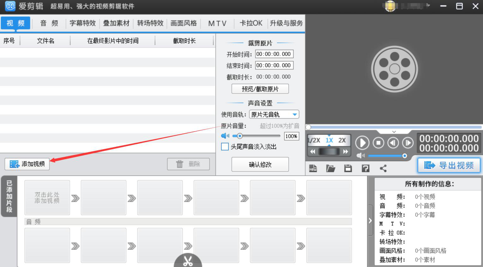Viewport: 483px width, 267px height.
Task: Click the scissors icon at the bottom
Action: (x=188, y=261)
